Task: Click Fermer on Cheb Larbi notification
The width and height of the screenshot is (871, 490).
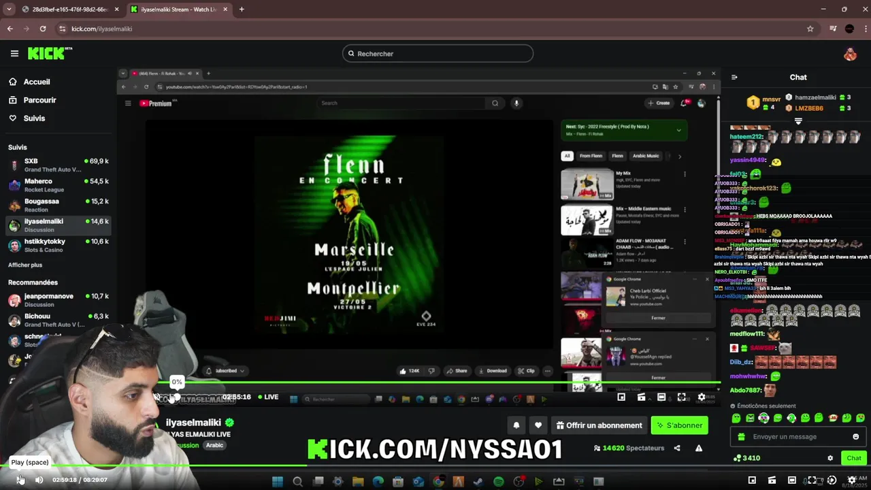Action: coord(658,318)
